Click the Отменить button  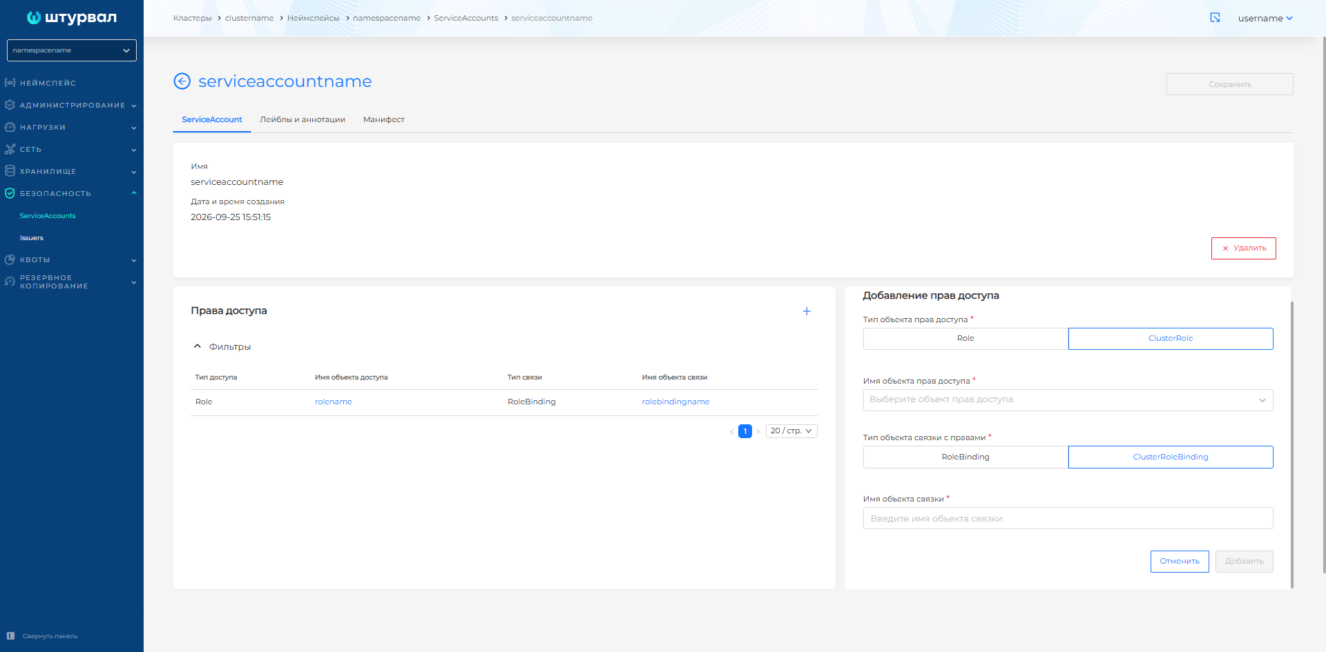coord(1180,562)
